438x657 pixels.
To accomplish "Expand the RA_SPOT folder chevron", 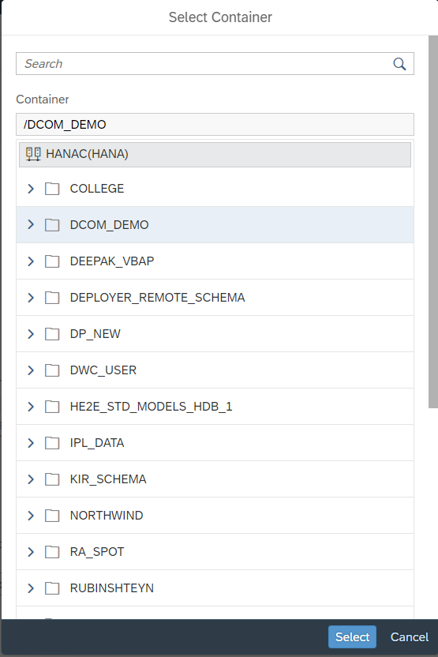I will click(x=31, y=552).
